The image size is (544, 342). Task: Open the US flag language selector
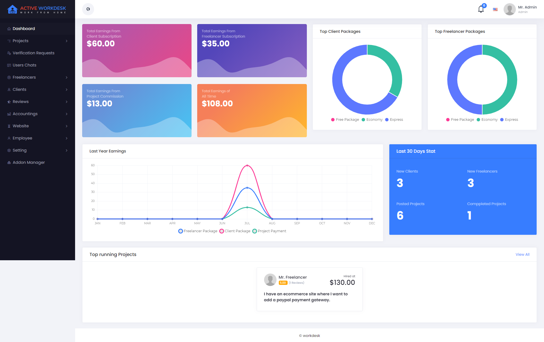[x=495, y=9]
